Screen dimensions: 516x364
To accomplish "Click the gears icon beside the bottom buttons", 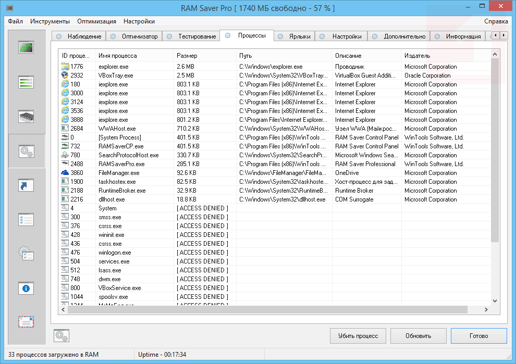I will click(x=62, y=336).
